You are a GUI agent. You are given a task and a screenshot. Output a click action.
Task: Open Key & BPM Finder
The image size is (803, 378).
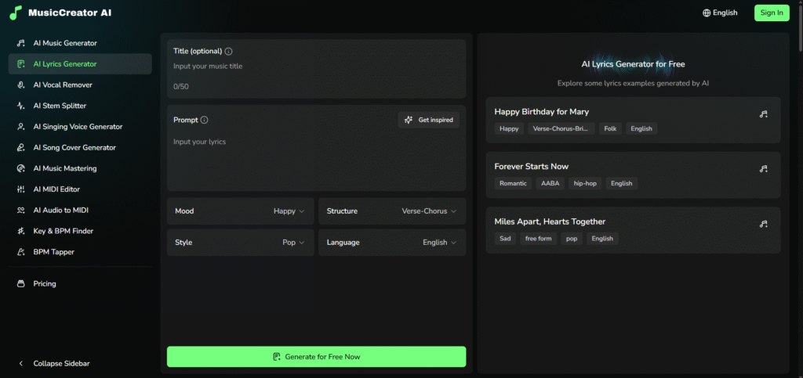80,231
